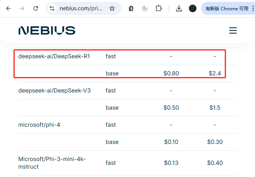The width and height of the screenshot is (255, 177).
Task: Select the deepseek-ai/DeepSeek-V3 model name
Action: click(x=54, y=91)
